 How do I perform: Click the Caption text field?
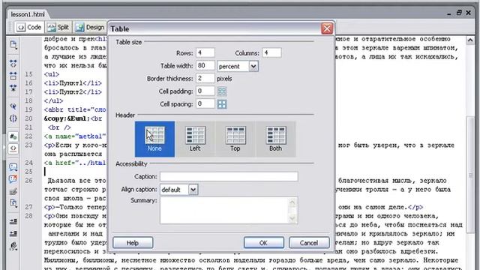click(x=229, y=177)
